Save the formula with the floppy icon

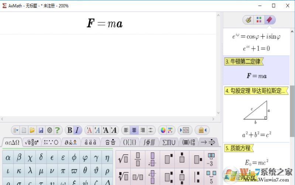[x=41, y=130]
